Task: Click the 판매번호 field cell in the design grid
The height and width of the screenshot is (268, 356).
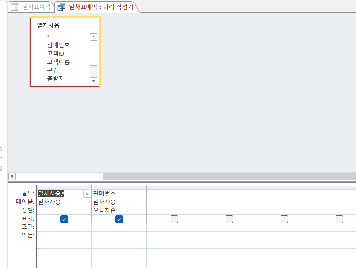Action: (119, 193)
